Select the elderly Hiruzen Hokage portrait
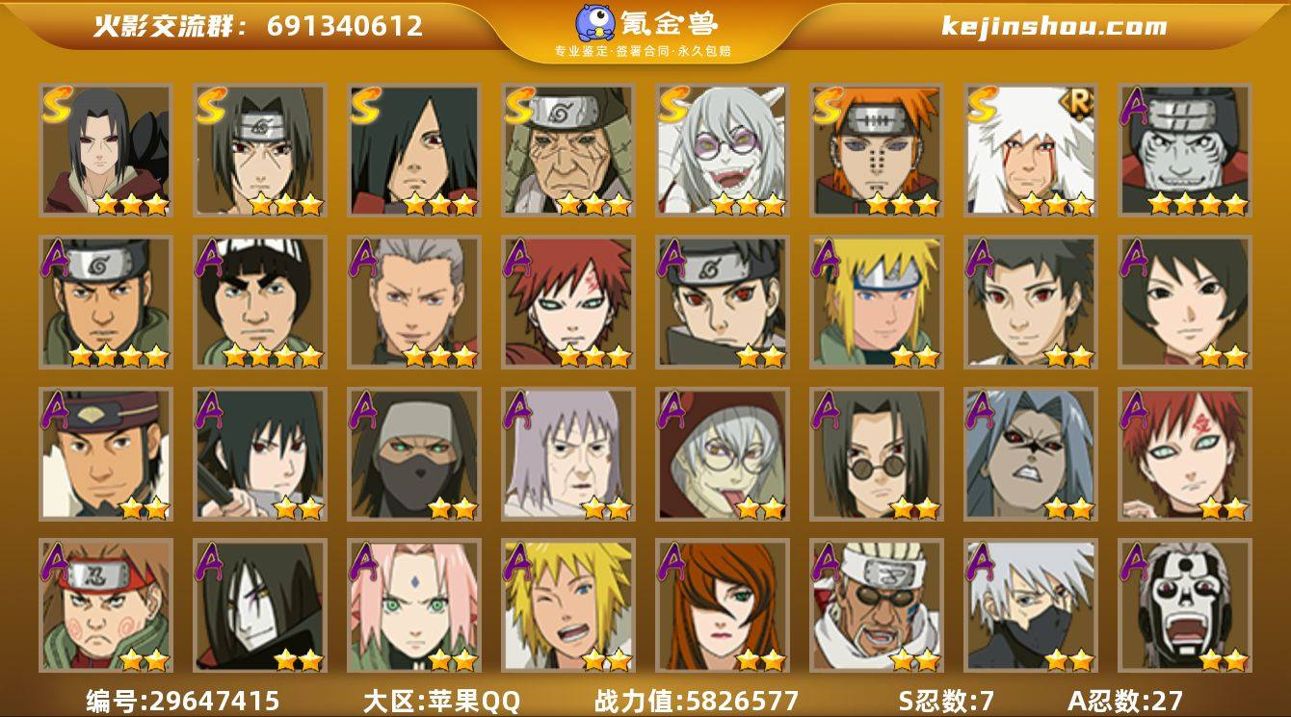This screenshot has width=1291, height=717. [x=568, y=150]
